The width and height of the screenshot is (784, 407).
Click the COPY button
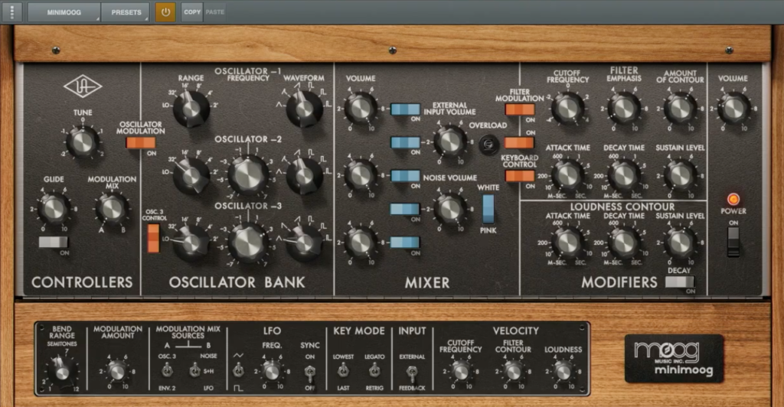click(192, 12)
